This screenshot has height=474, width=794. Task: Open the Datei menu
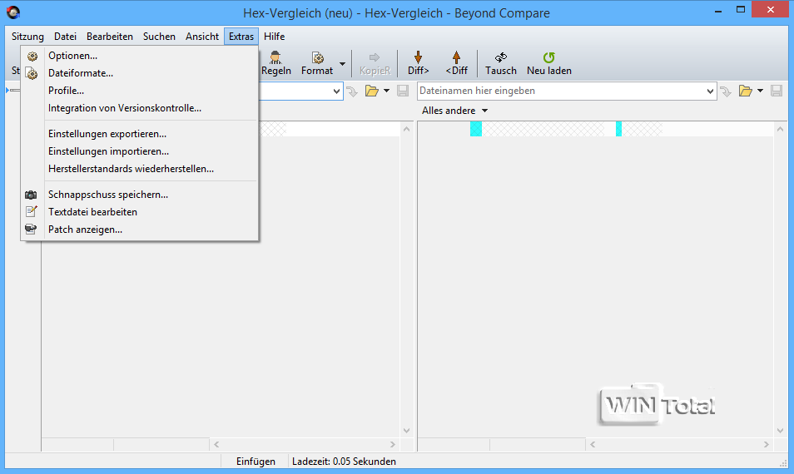pyautogui.click(x=65, y=37)
